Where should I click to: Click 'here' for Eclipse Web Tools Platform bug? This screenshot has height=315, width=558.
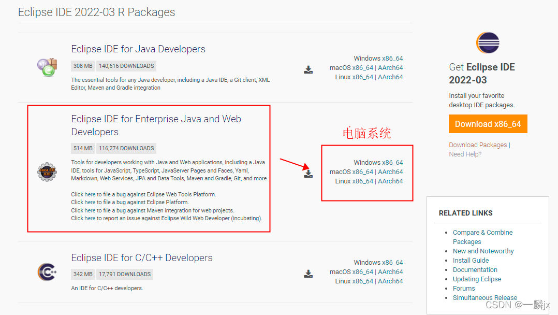[x=90, y=194]
